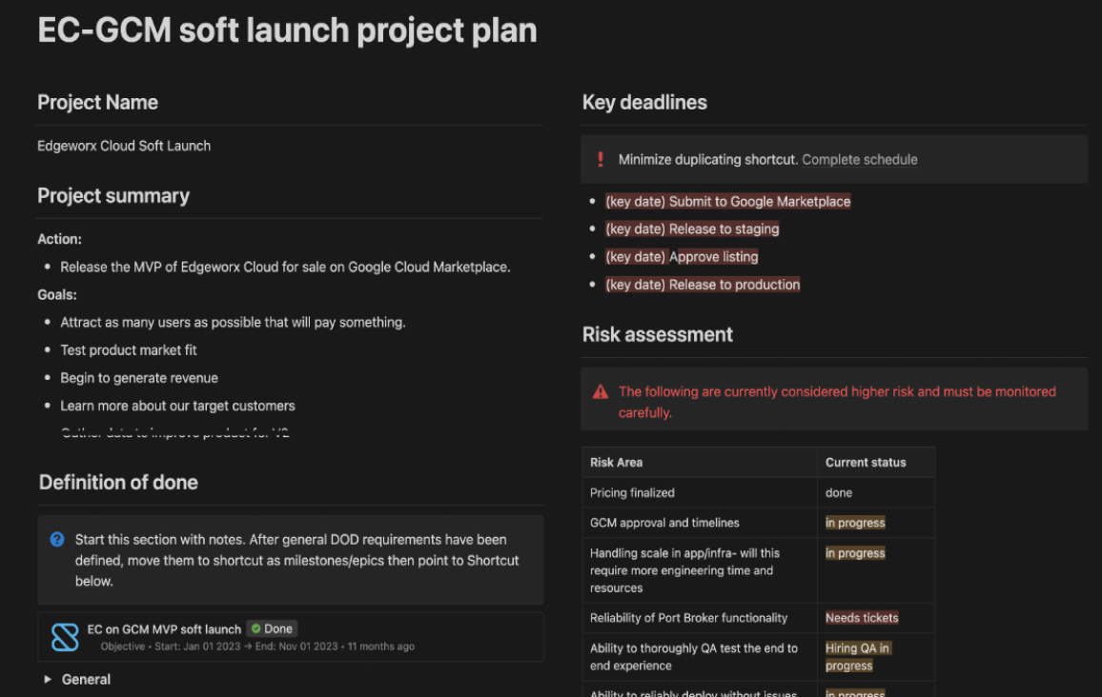Click the Test product market fit bullet
Viewport: 1102px width, 697px height.
pos(129,349)
